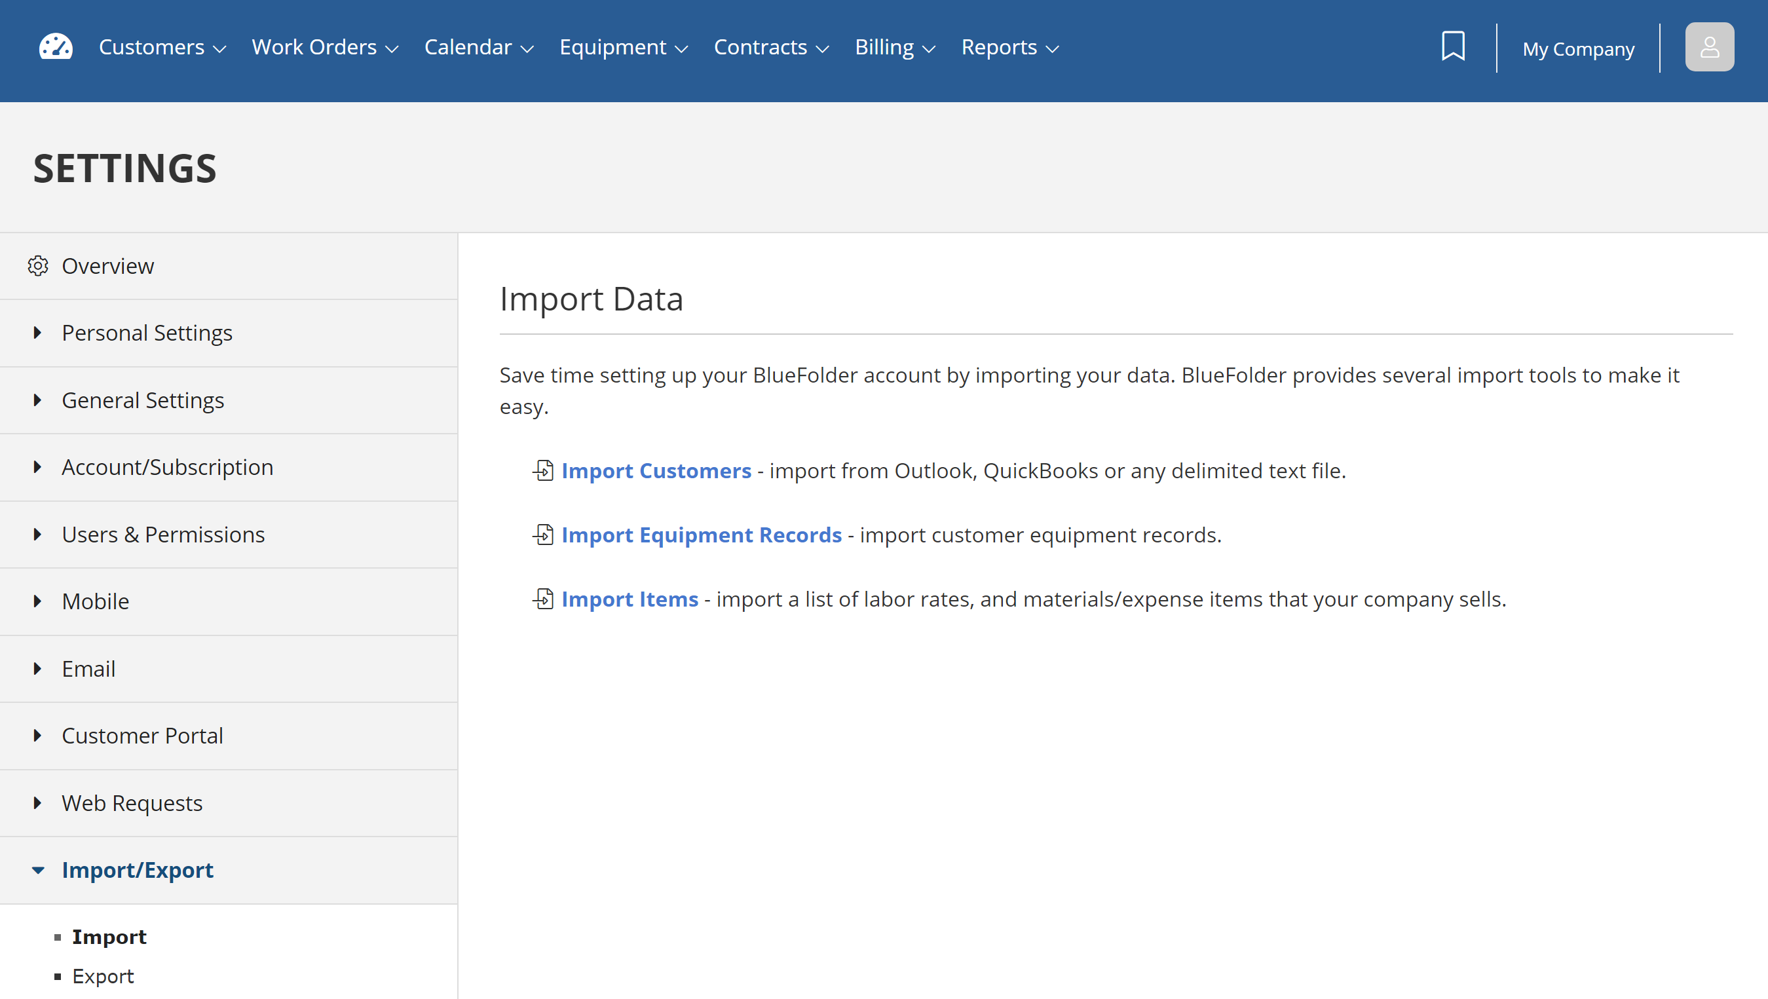This screenshot has width=1768, height=999.
Task: Open the user profile avatar
Action: (1709, 47)
